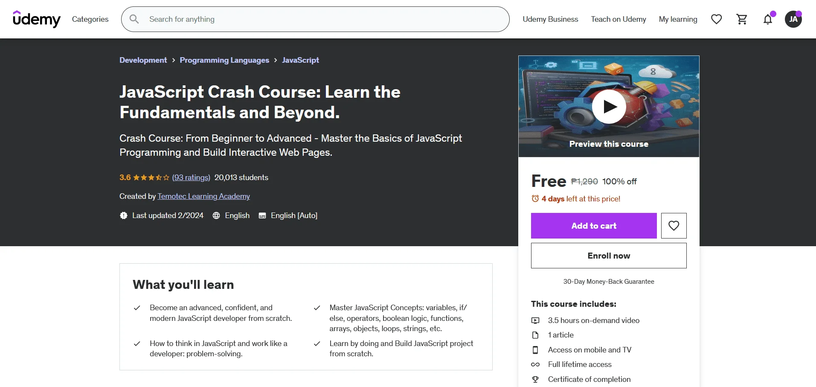Open My learning
This screenshot has height=387, width=816.
[678, 19]
